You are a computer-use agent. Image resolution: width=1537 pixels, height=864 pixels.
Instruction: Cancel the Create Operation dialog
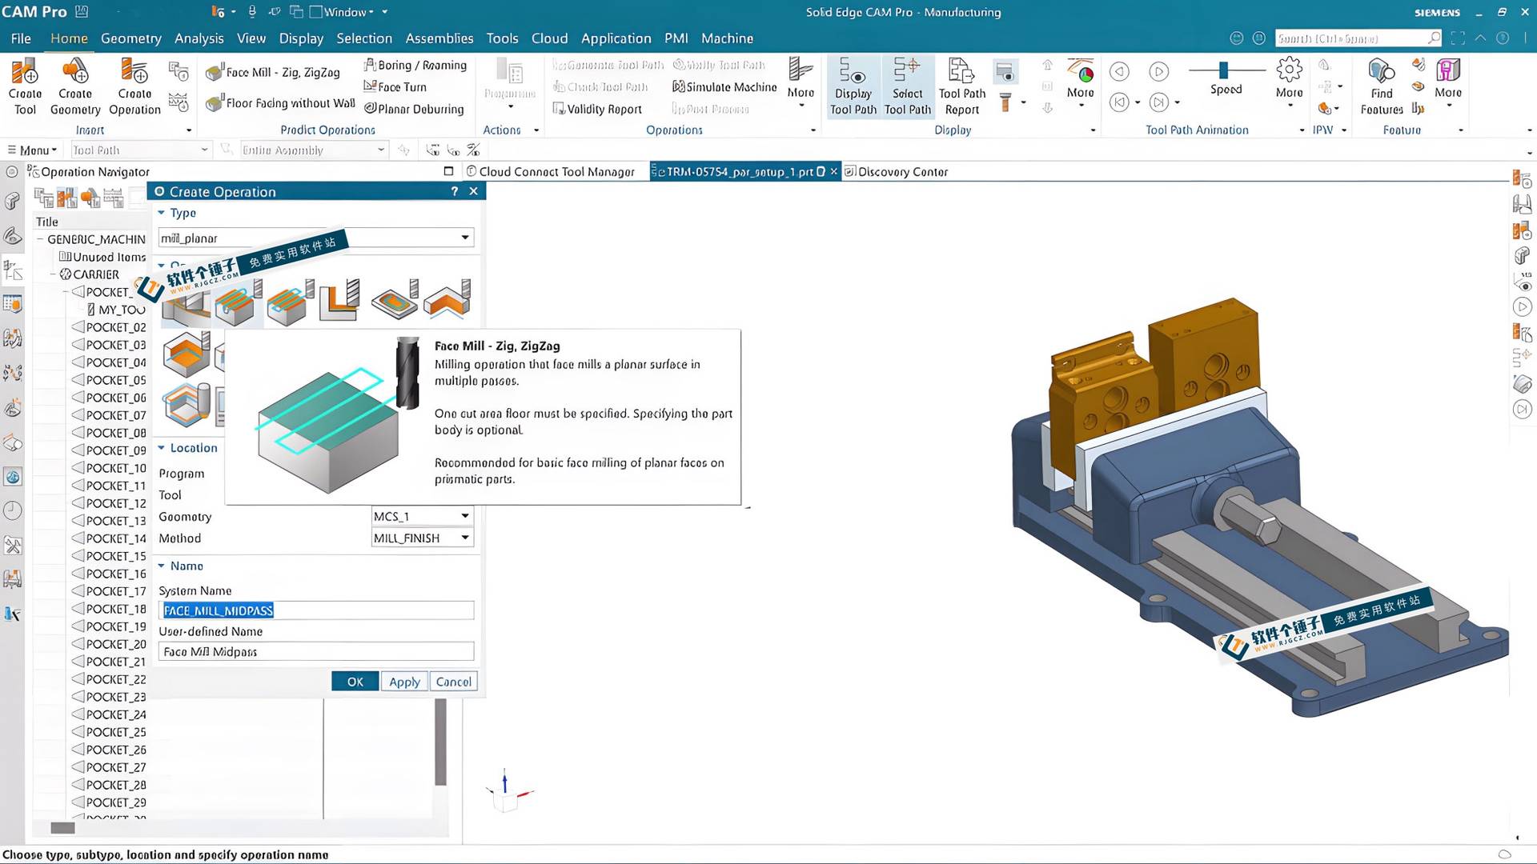tap(453, 682)
